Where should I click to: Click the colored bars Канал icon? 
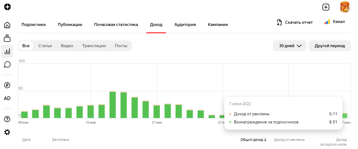tap(327, 22)
